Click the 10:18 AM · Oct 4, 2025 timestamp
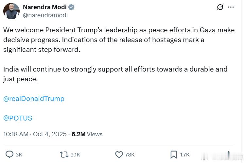This screenshot has width=246, height=163. 35,134
